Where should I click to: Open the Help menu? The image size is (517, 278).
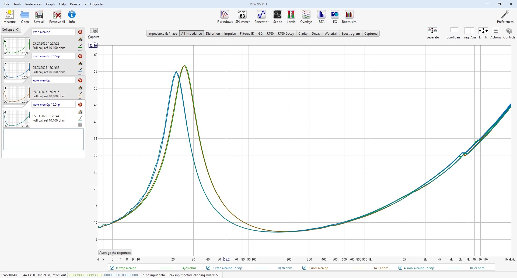tap(62, 4)
